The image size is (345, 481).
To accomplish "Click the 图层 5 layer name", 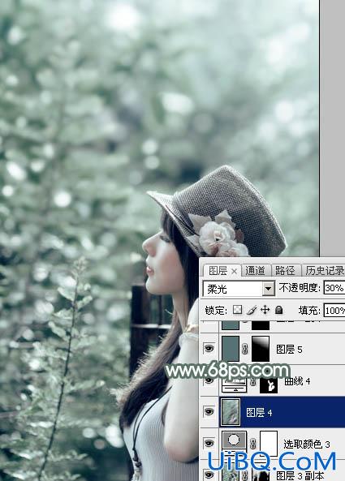I will pos(289,349).
